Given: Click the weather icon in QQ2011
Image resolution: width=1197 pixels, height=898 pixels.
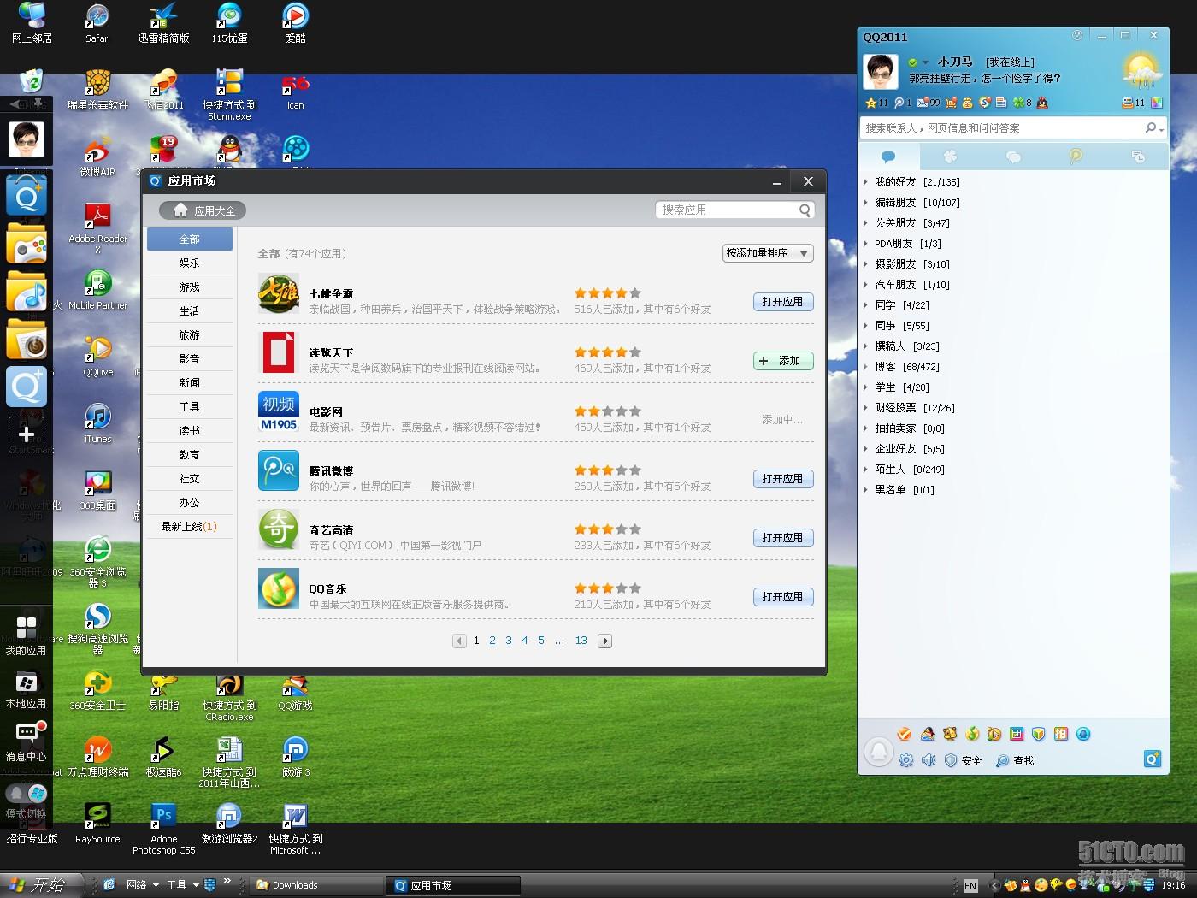Looking at the screenshot, I should point(1142,71).
